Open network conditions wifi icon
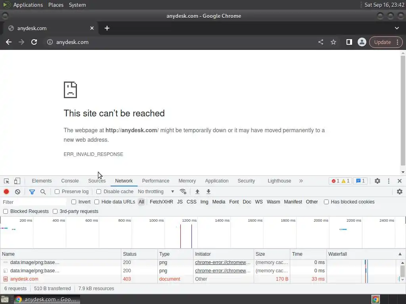The image size is (406, 304). pyautogui.click(x=183, y=192)
